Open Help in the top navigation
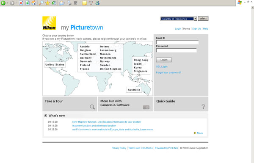This screenshot has width=254, height=163. point(206,29)
